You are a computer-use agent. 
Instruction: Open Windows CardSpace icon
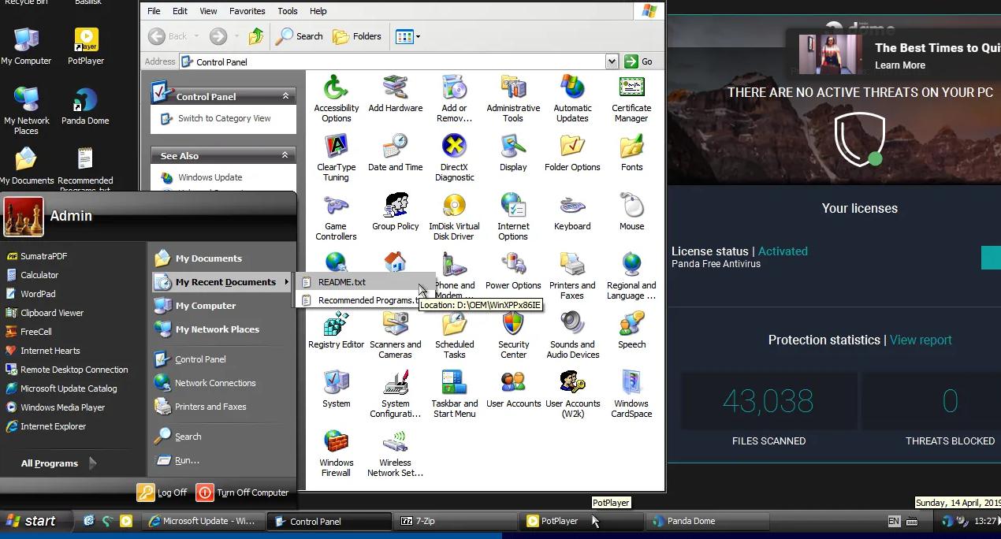[x=631, y=394]
